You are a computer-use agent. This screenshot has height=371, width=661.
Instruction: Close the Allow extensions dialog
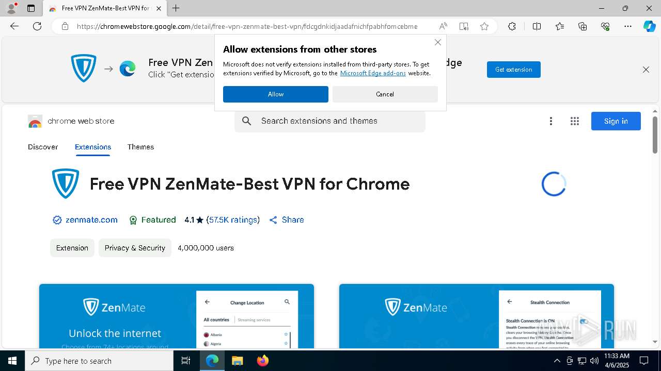(438, 42)
